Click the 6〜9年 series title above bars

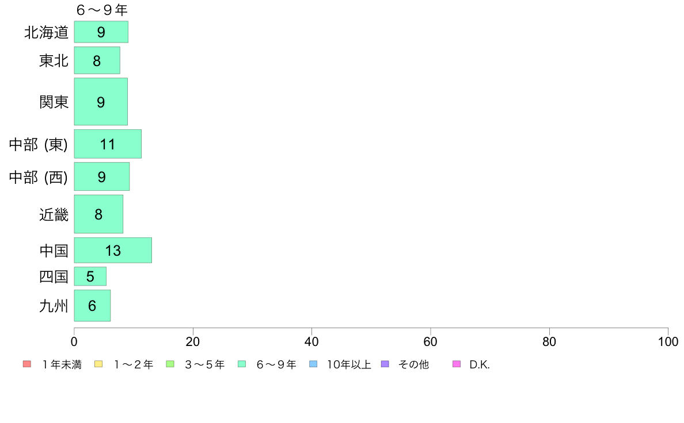pyautogui.click(x=102, y=10)
